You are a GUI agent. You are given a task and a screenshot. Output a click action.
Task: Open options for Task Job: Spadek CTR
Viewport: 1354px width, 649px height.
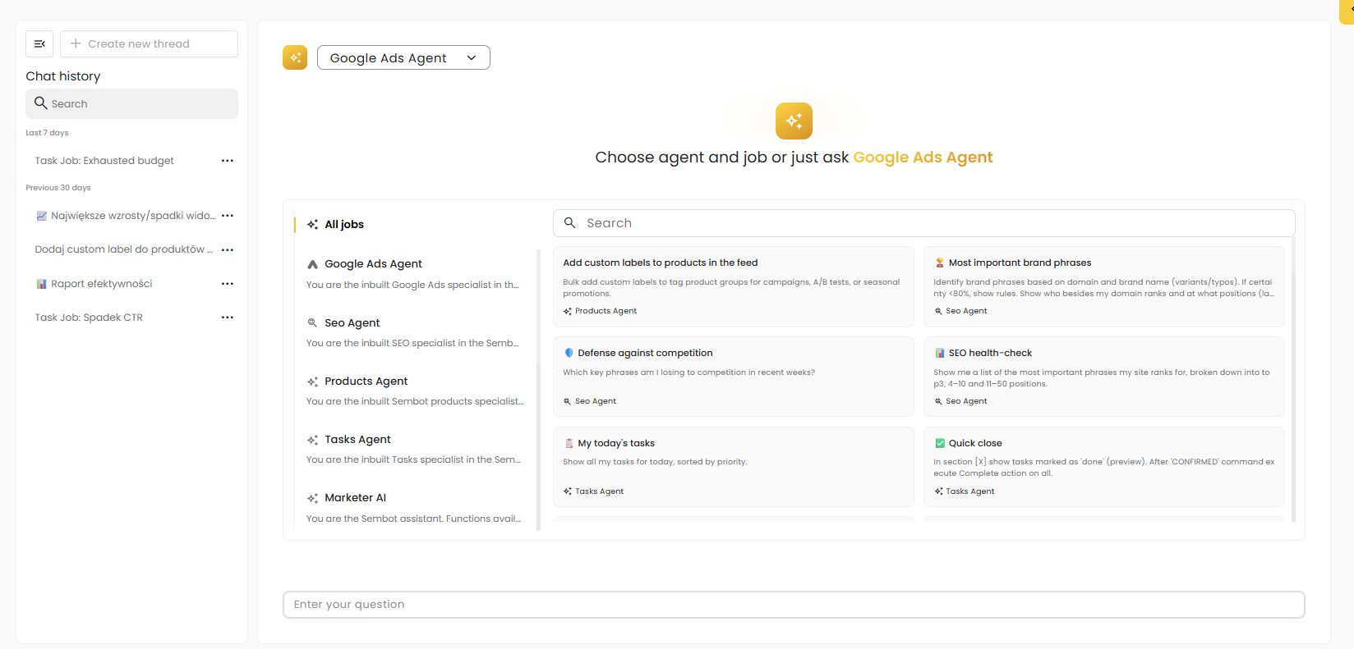pos(228,318)
